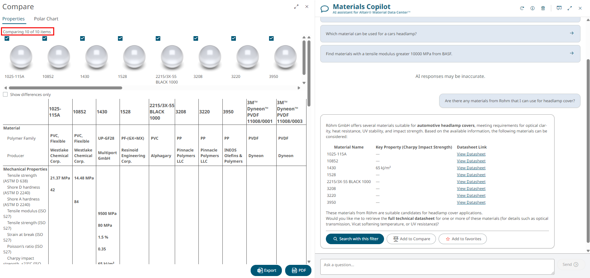Click the thumbnail strip right scroll arrow
590x278 pixels.
tap(299, 88)
